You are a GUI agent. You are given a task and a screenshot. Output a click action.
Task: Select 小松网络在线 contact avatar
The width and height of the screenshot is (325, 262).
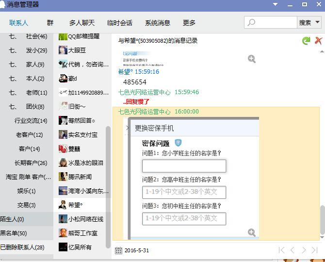pos(63,219)
